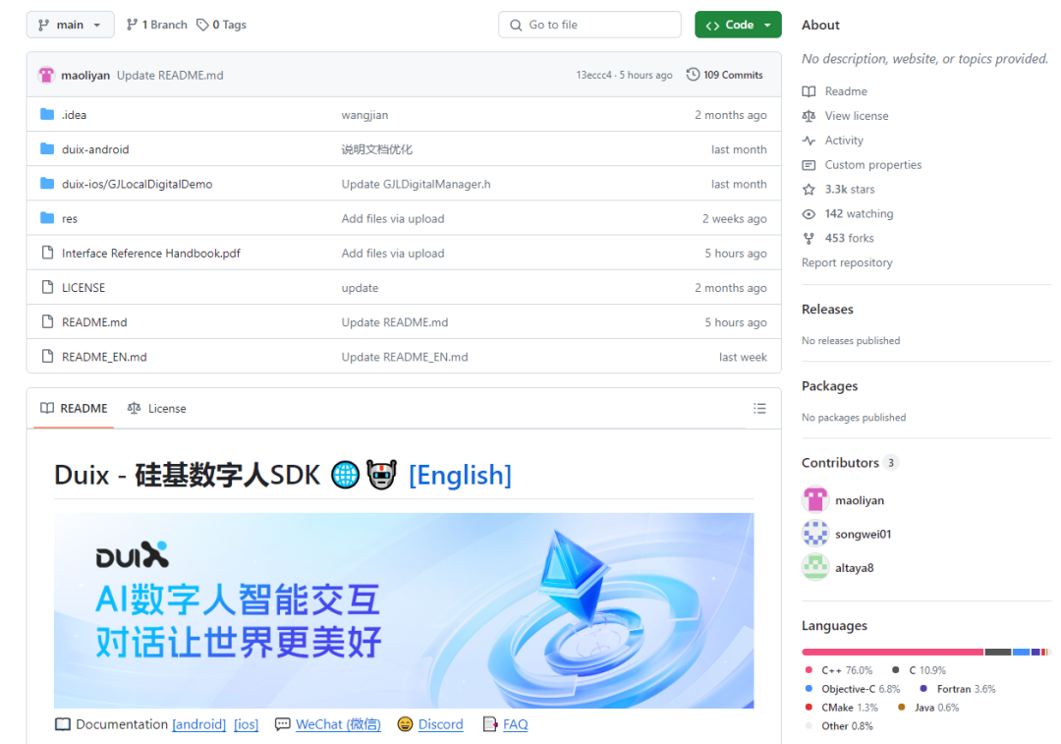Click the Readme book icon in About

coord(809,91)
